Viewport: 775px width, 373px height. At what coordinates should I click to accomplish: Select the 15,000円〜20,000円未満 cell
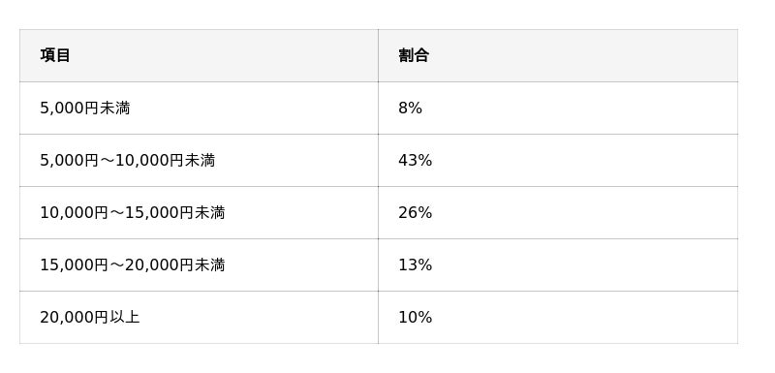[x=199, y=264]
